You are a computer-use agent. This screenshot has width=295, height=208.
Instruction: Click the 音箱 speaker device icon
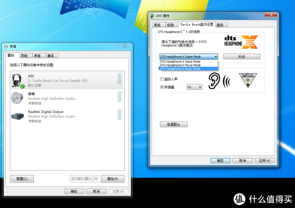tap(17, 98)
